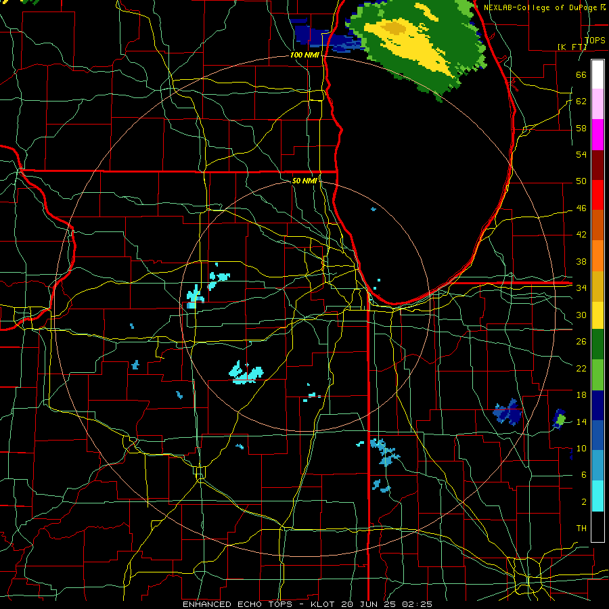
Task: Click the 46 value on the scale
Action: pos(581,208)
